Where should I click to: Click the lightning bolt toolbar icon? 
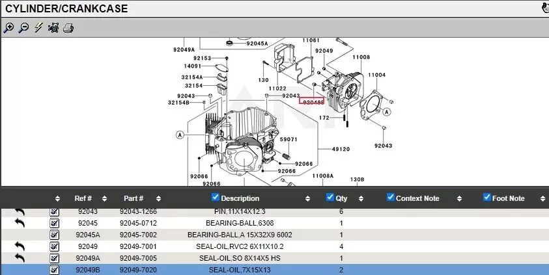click(x=38, y=28)
